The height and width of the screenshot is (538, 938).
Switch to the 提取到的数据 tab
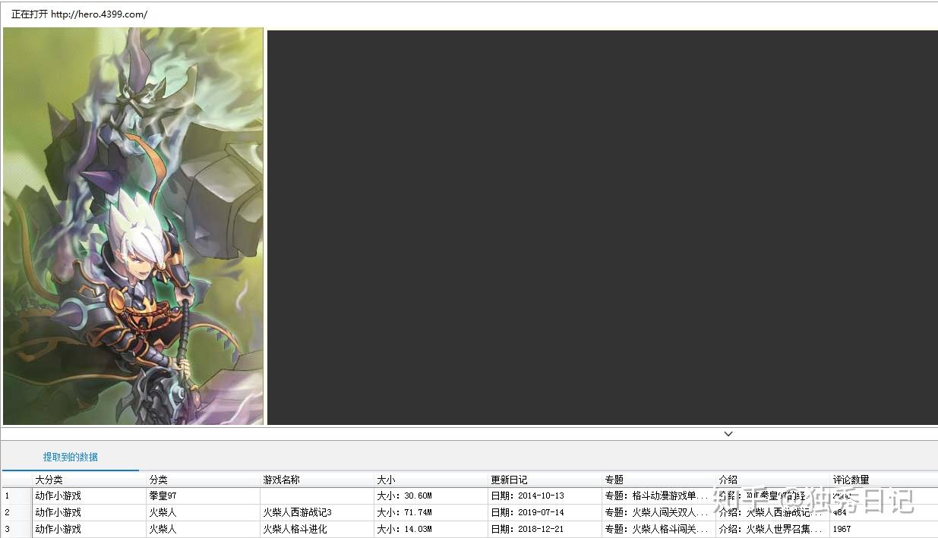point(70,457)
